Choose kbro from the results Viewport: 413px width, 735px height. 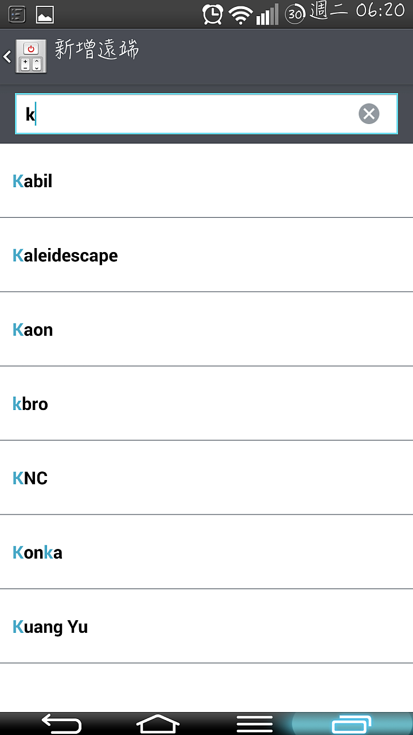click(x=206, y=403)
